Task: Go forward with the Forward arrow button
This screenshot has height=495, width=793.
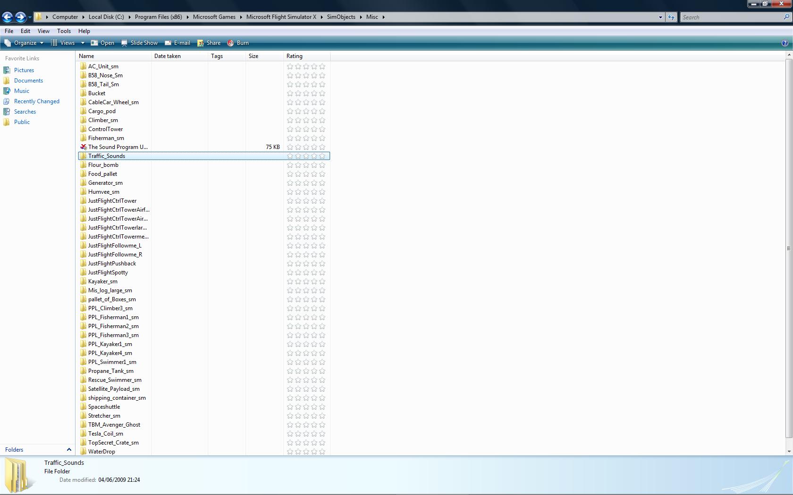Action: pos(20,17)
